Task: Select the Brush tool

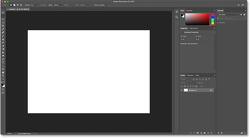Action: (x=3, y=36)
